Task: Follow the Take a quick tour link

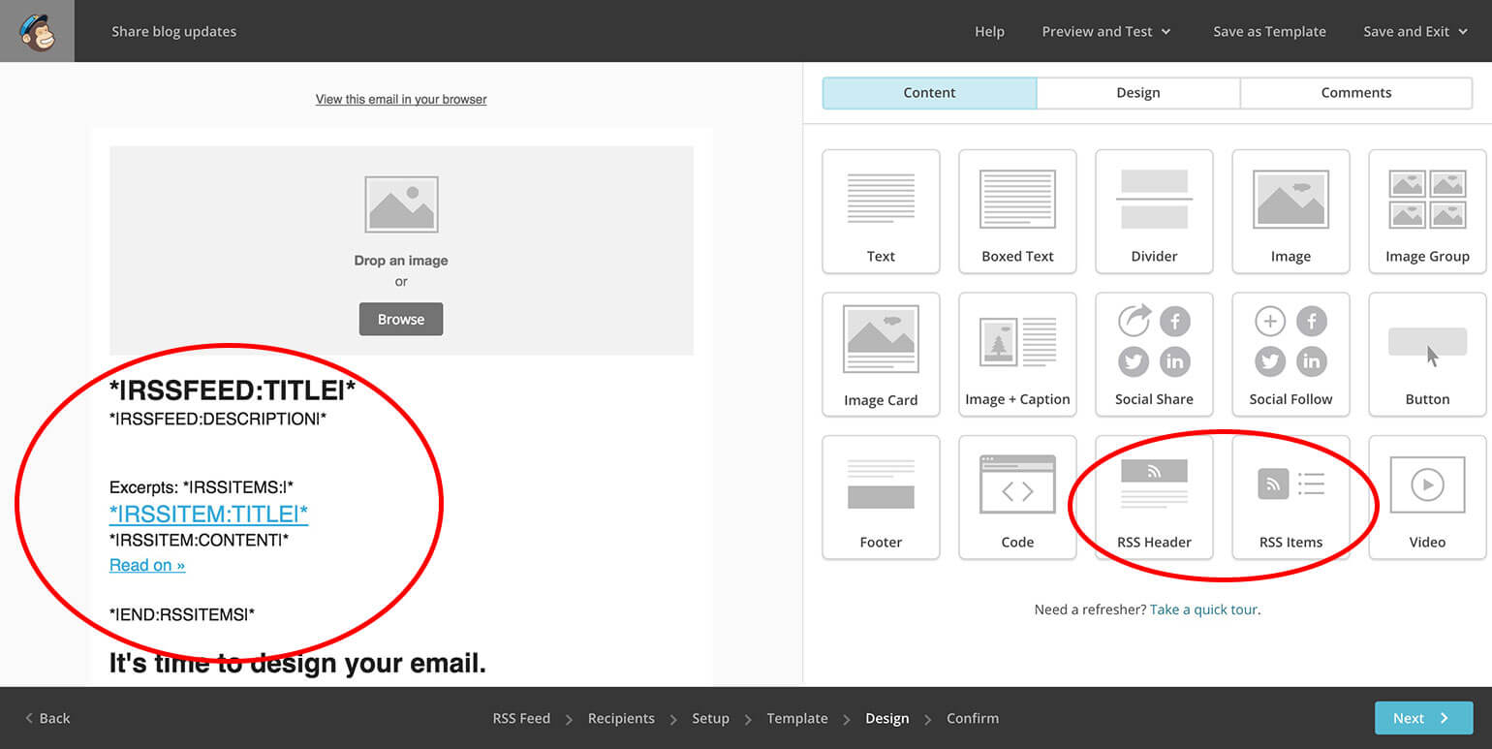Action: point(1204,609)
